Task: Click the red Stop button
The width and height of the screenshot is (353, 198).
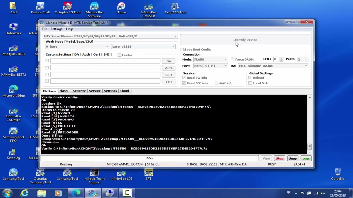Action: 279,158
